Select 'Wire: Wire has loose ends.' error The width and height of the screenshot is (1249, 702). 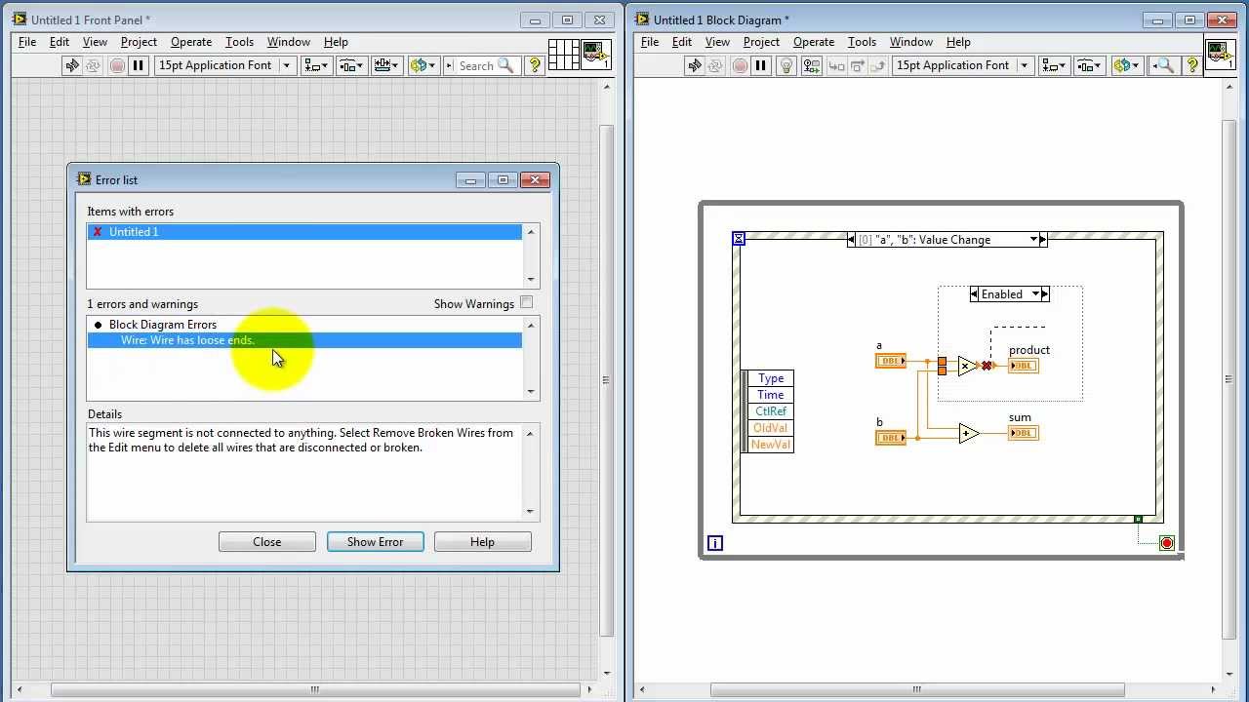304,340
